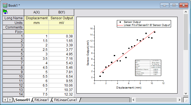
Task: Click the cell with value 7.16
Action: click(62, 58)
